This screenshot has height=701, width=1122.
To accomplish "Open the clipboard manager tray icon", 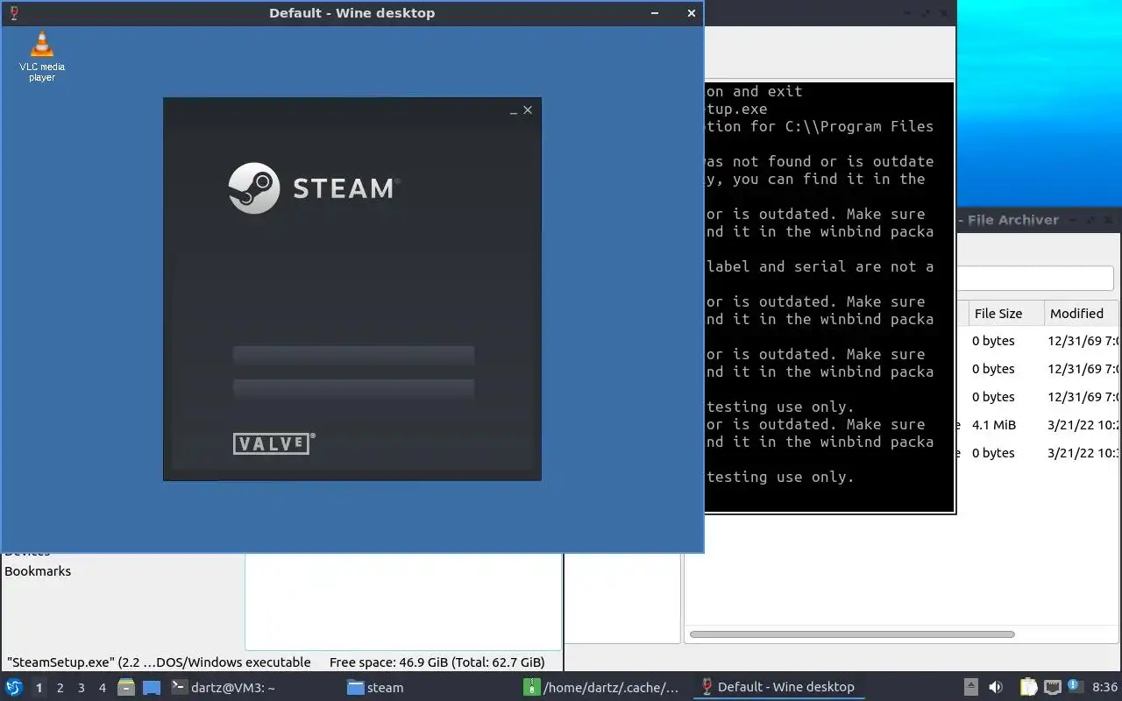I will point(1028,687).
